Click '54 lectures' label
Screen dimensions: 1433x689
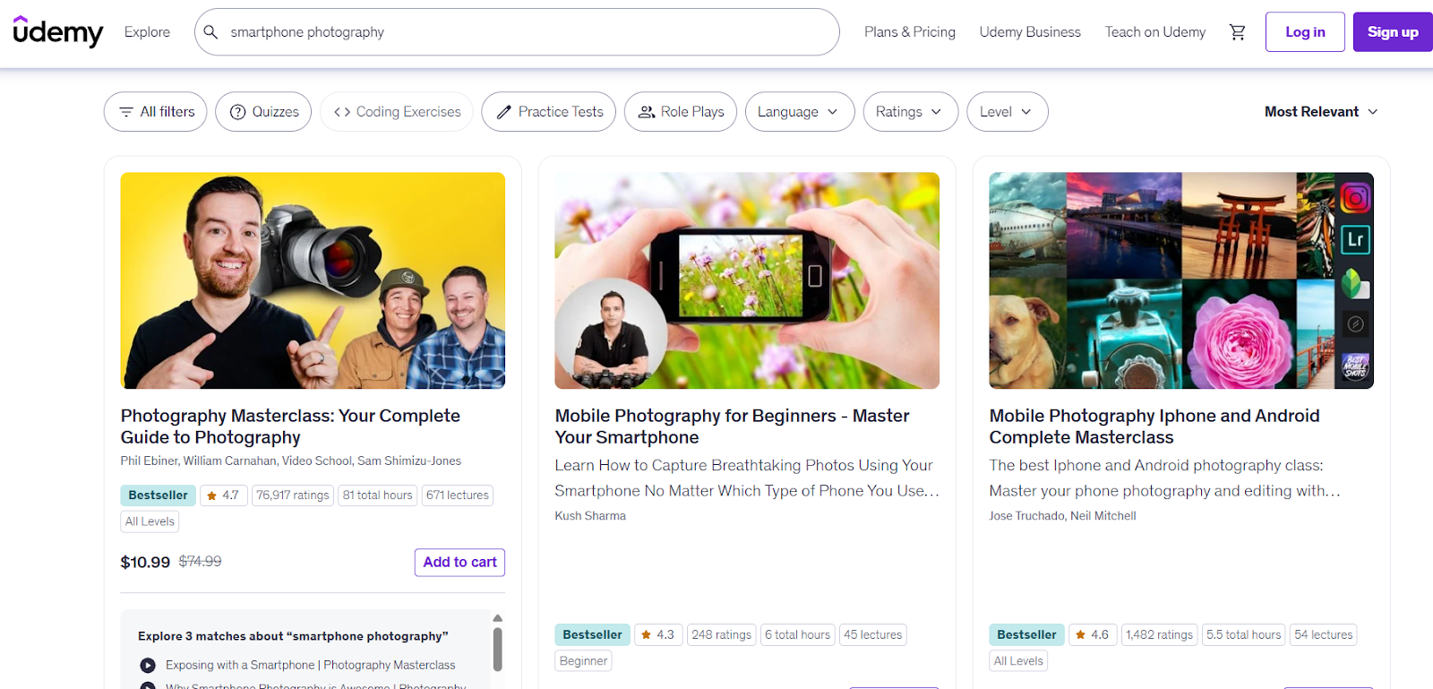tap(1323, 635)
